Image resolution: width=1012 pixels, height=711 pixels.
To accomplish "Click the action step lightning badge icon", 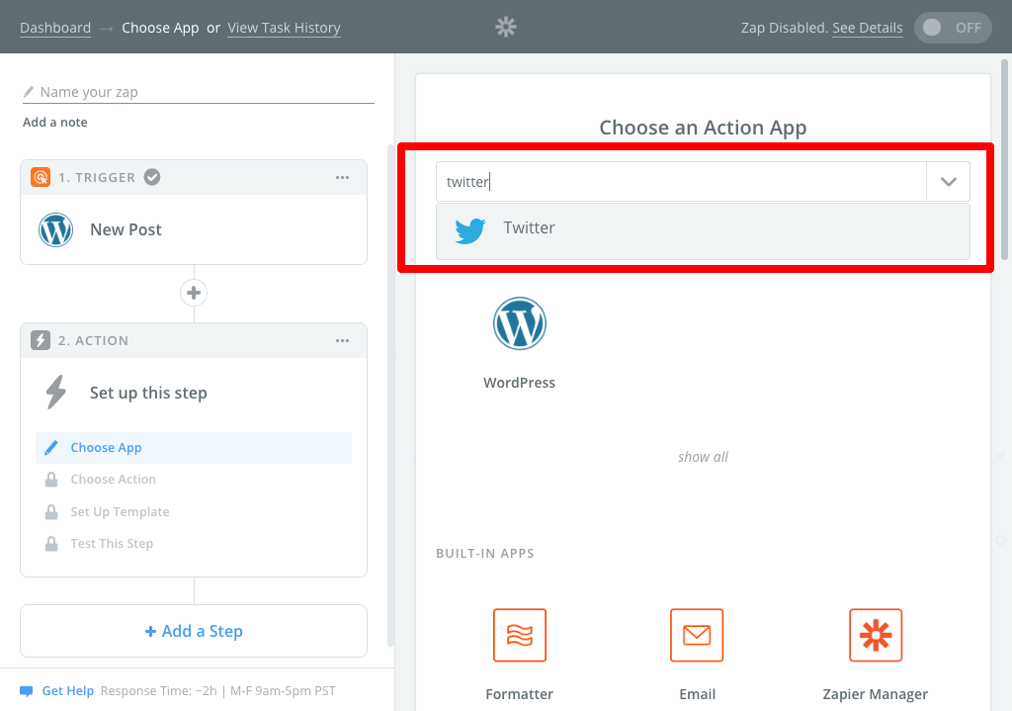I will [x=40, y=340].
